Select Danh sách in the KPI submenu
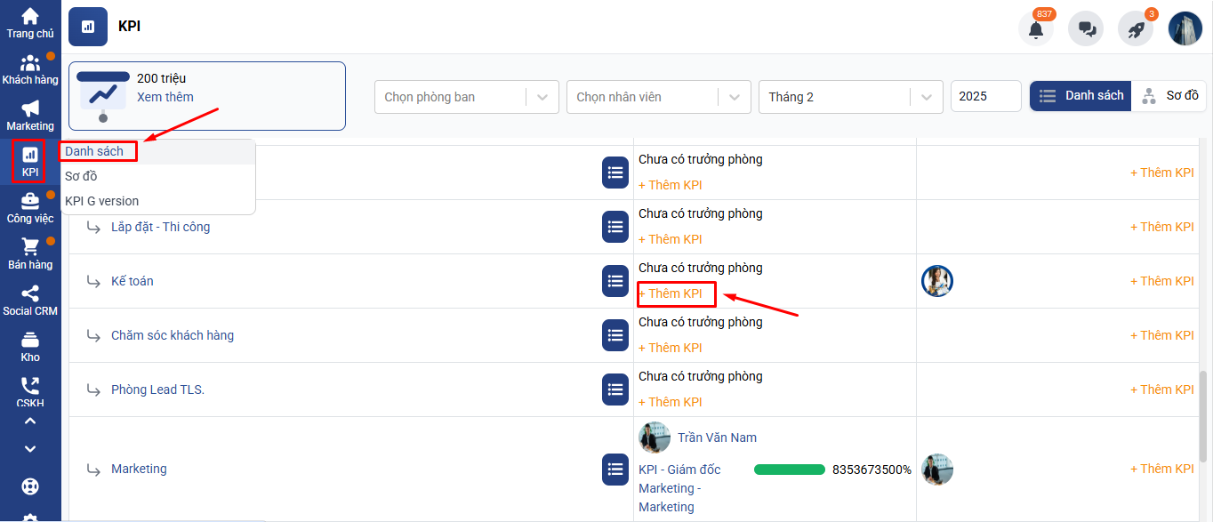 click(94, 151)
